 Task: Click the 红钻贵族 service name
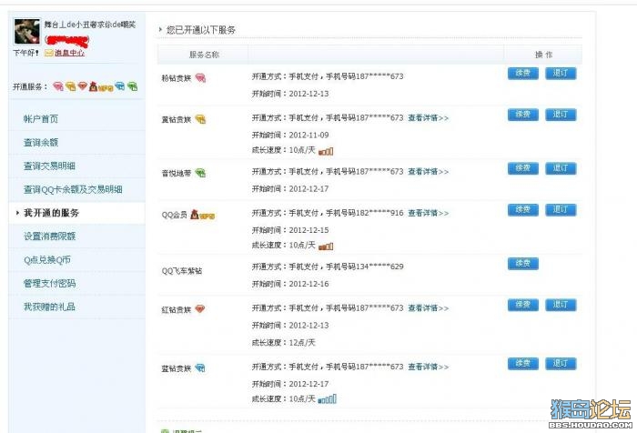[x=177, y=310]
